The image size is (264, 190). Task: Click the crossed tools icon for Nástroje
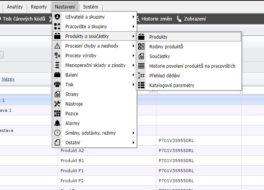tap(57, 104)
